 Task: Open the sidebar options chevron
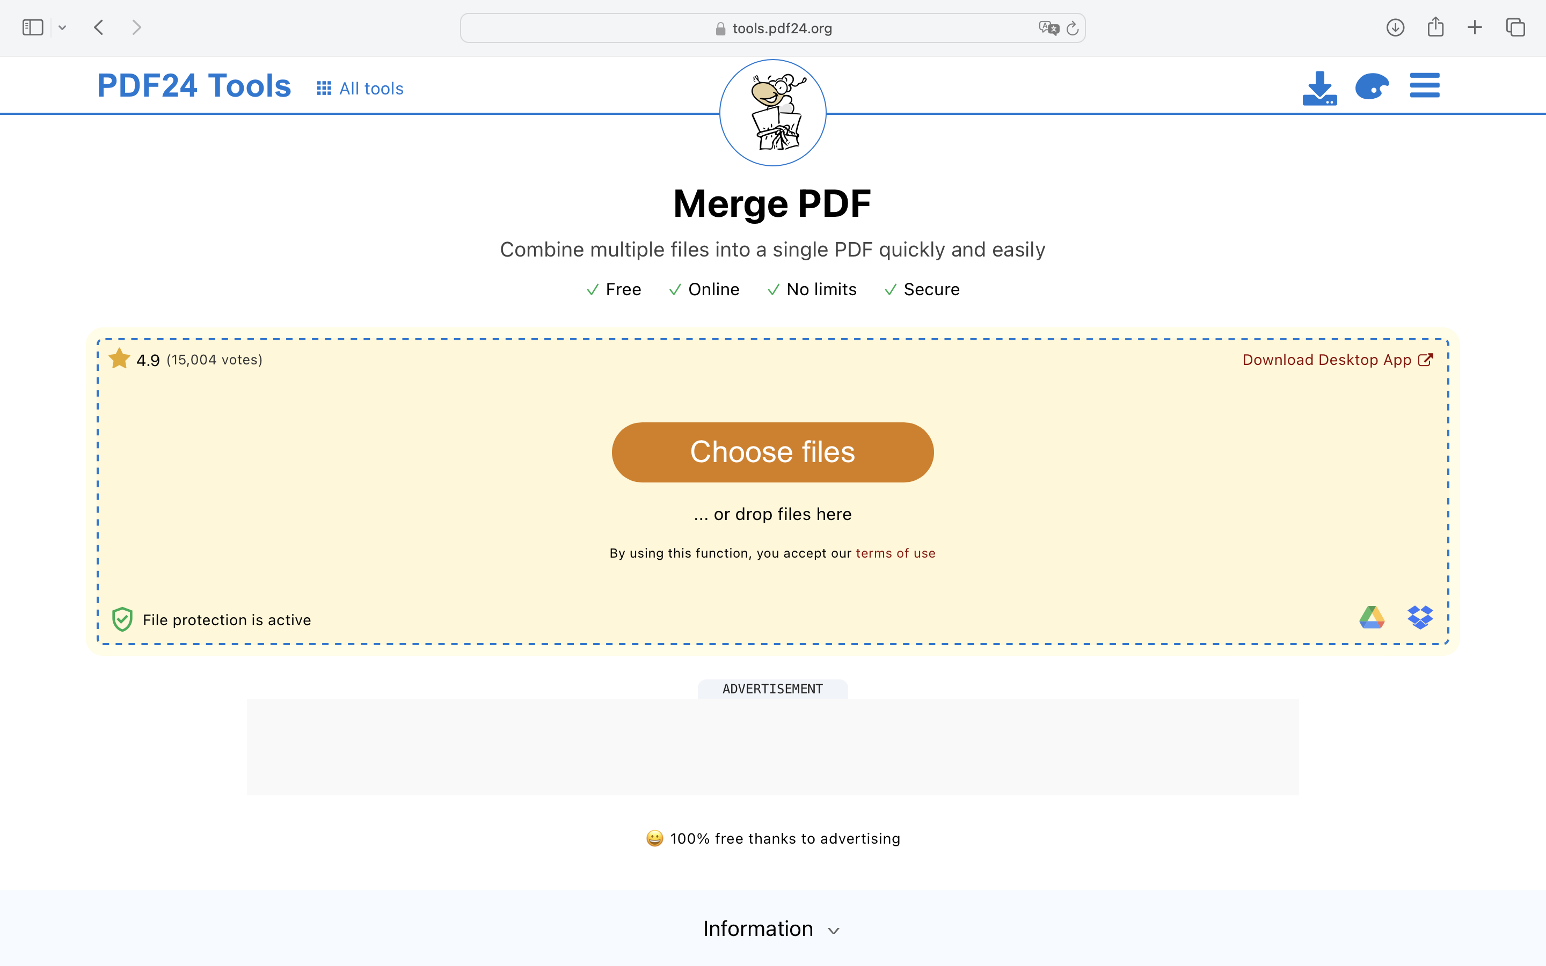(x=62, y=27)
